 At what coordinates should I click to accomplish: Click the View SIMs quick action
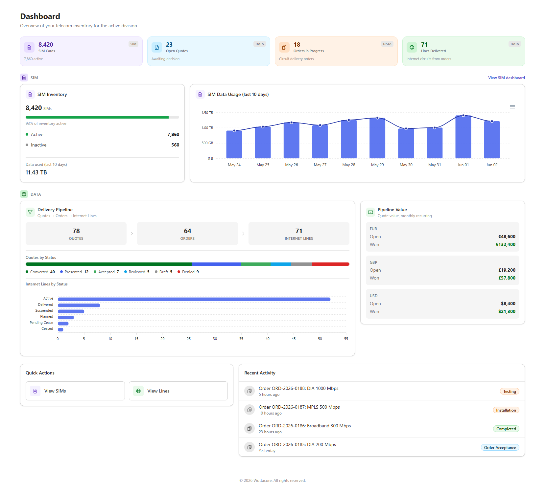pyautogui.click(x=75, y=391)
